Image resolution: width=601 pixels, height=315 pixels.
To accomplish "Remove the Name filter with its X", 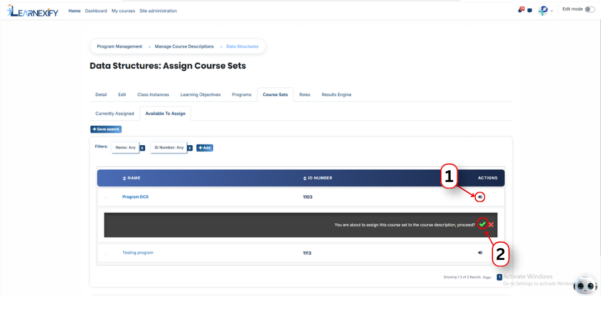I will [142, 148].
